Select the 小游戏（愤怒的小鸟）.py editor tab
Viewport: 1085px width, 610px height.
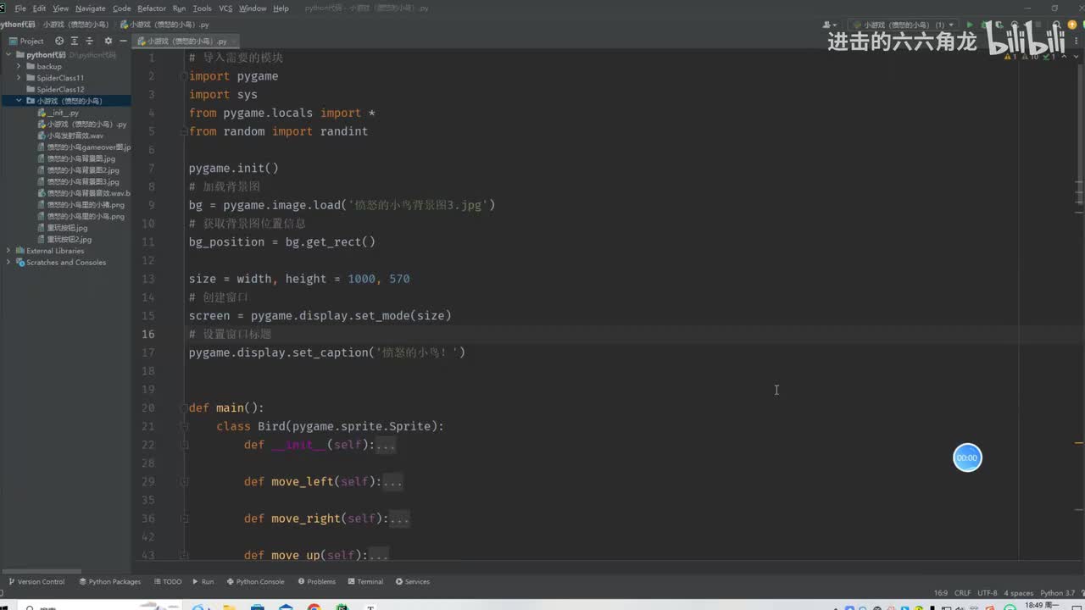186,41
